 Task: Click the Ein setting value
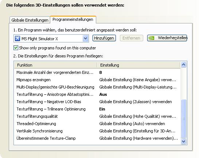tap(102, 109)
